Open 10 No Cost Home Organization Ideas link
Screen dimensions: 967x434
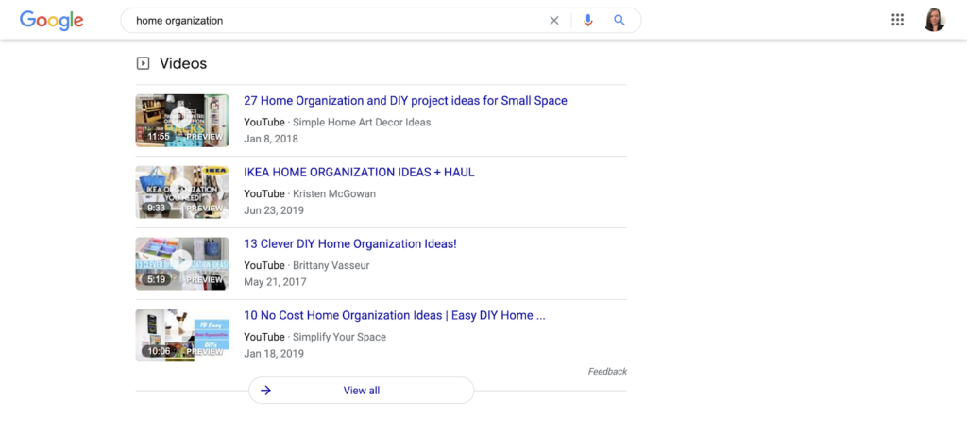click(395, 315)
